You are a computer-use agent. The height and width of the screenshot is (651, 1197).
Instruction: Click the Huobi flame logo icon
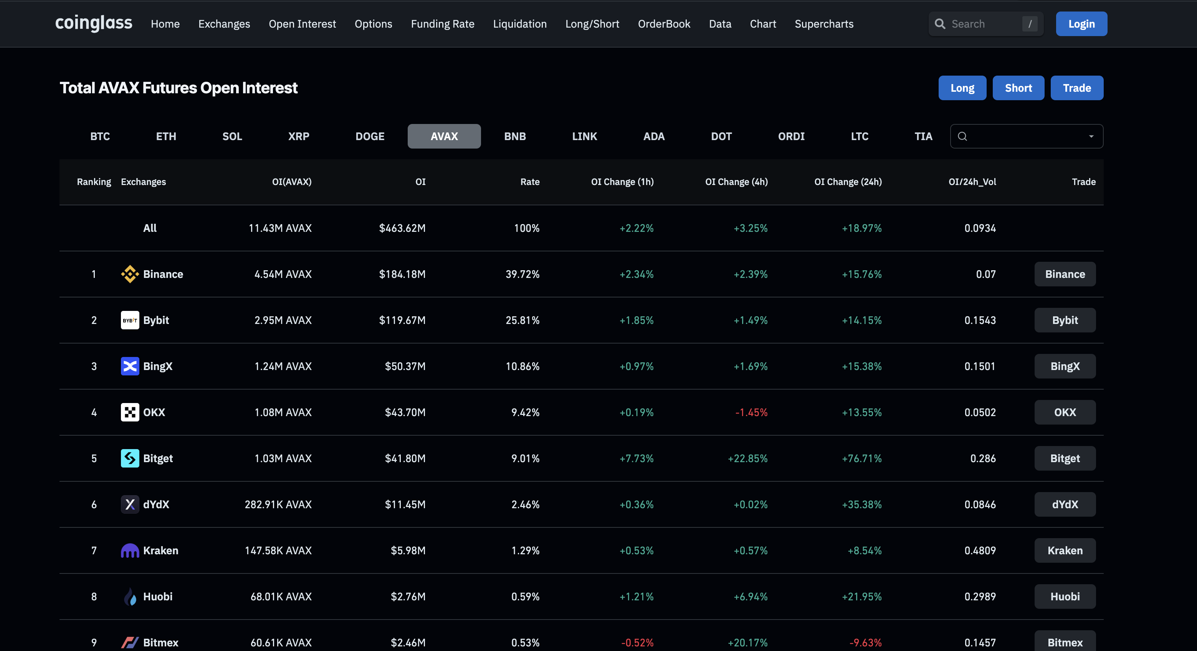tap(130, 596)
